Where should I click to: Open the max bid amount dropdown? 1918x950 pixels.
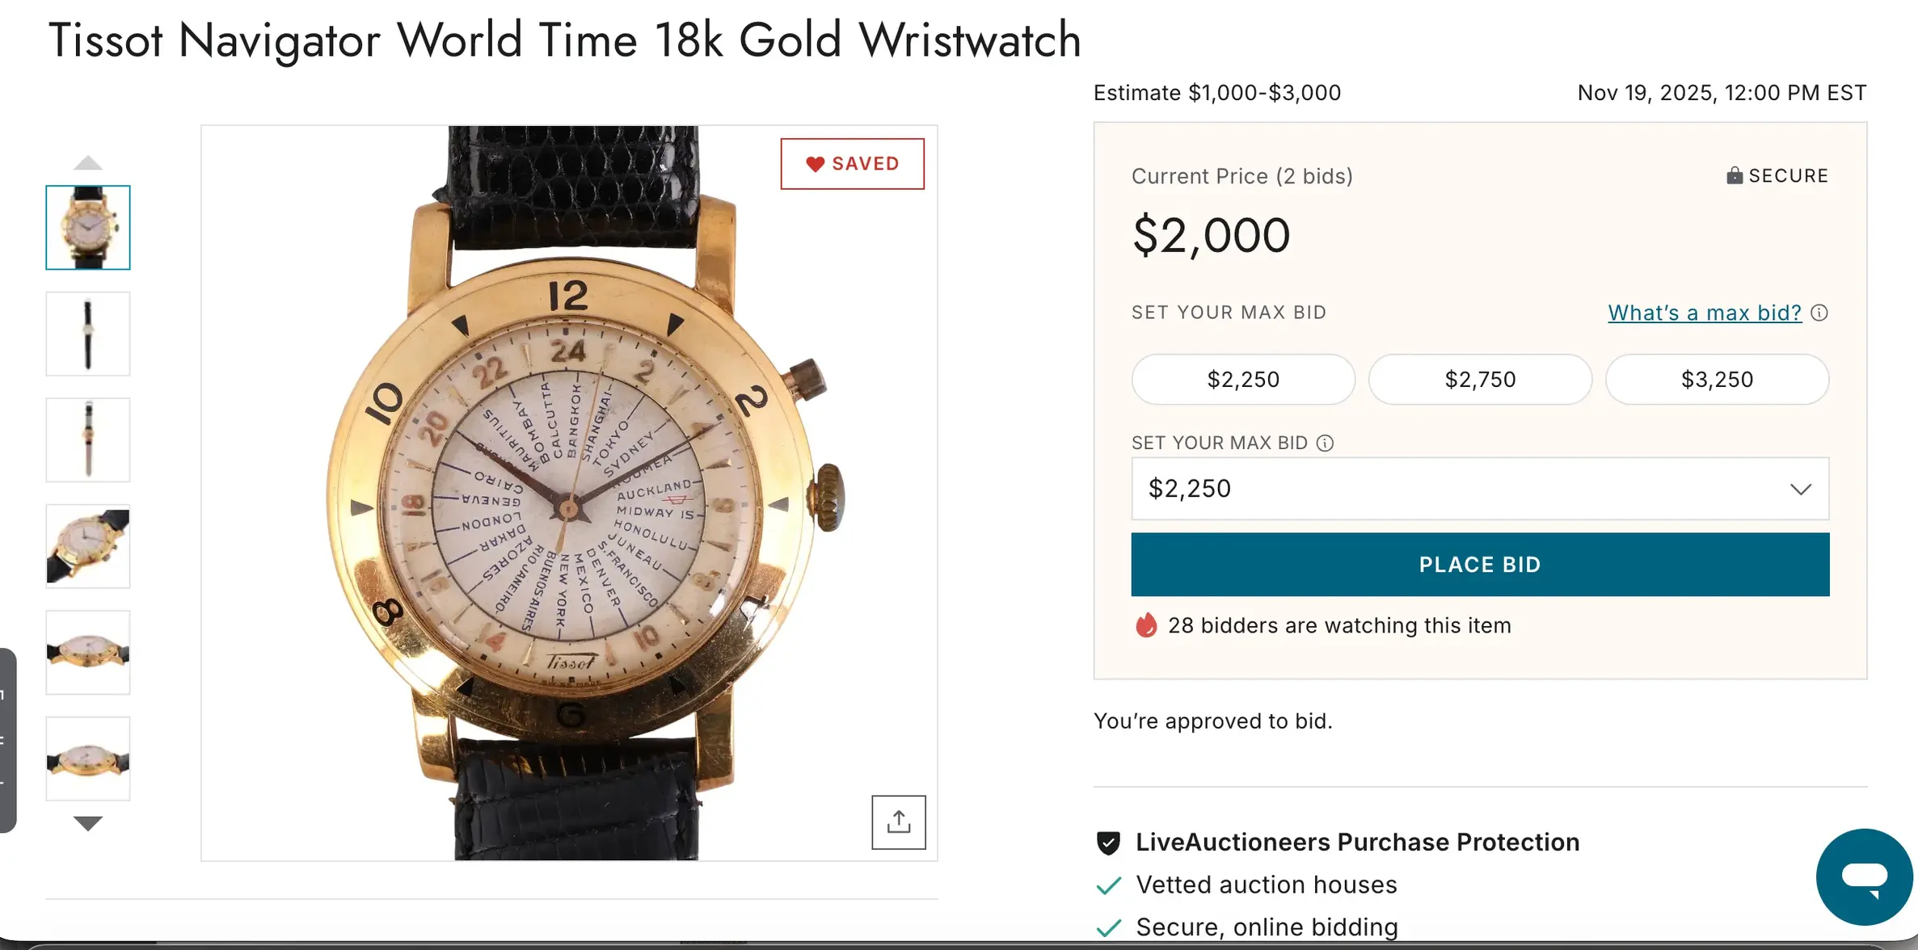pyautogui.click(x=1479, y=489)
